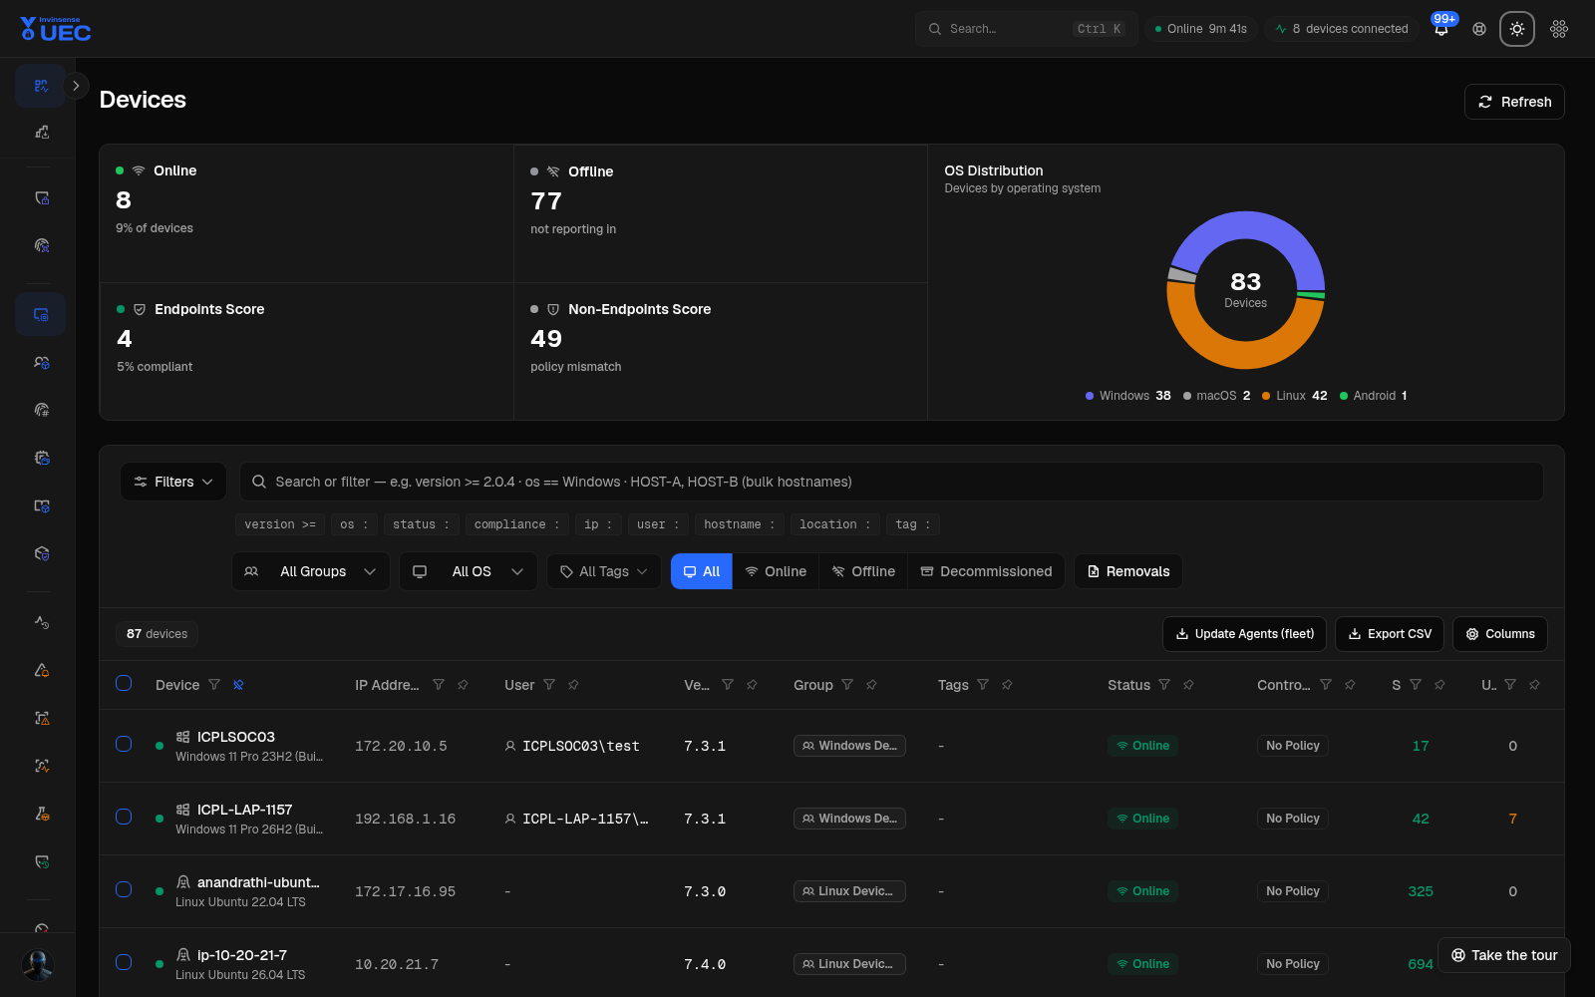Open the All Tags dropdown

point(604,571)
